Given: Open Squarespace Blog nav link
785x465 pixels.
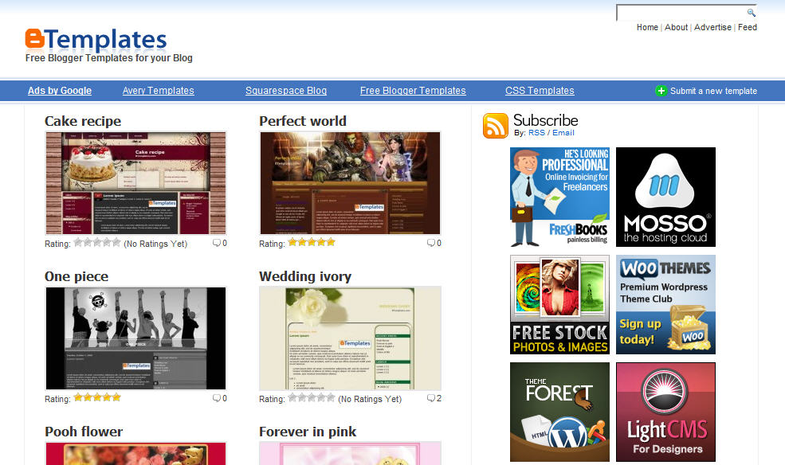Looking at the screenshot, I should coord(286,91).
